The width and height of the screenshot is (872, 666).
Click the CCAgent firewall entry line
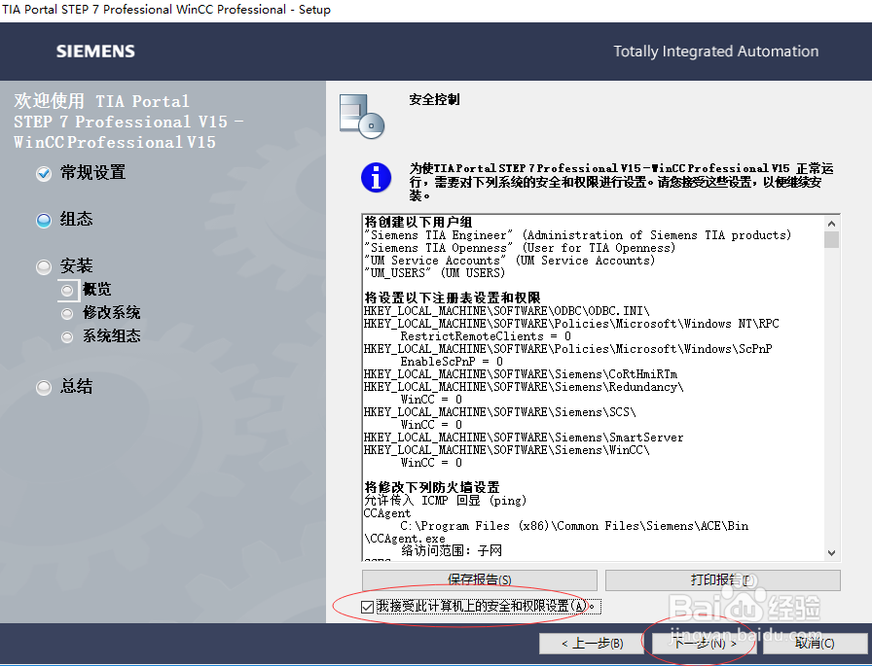tap(387, 513)
